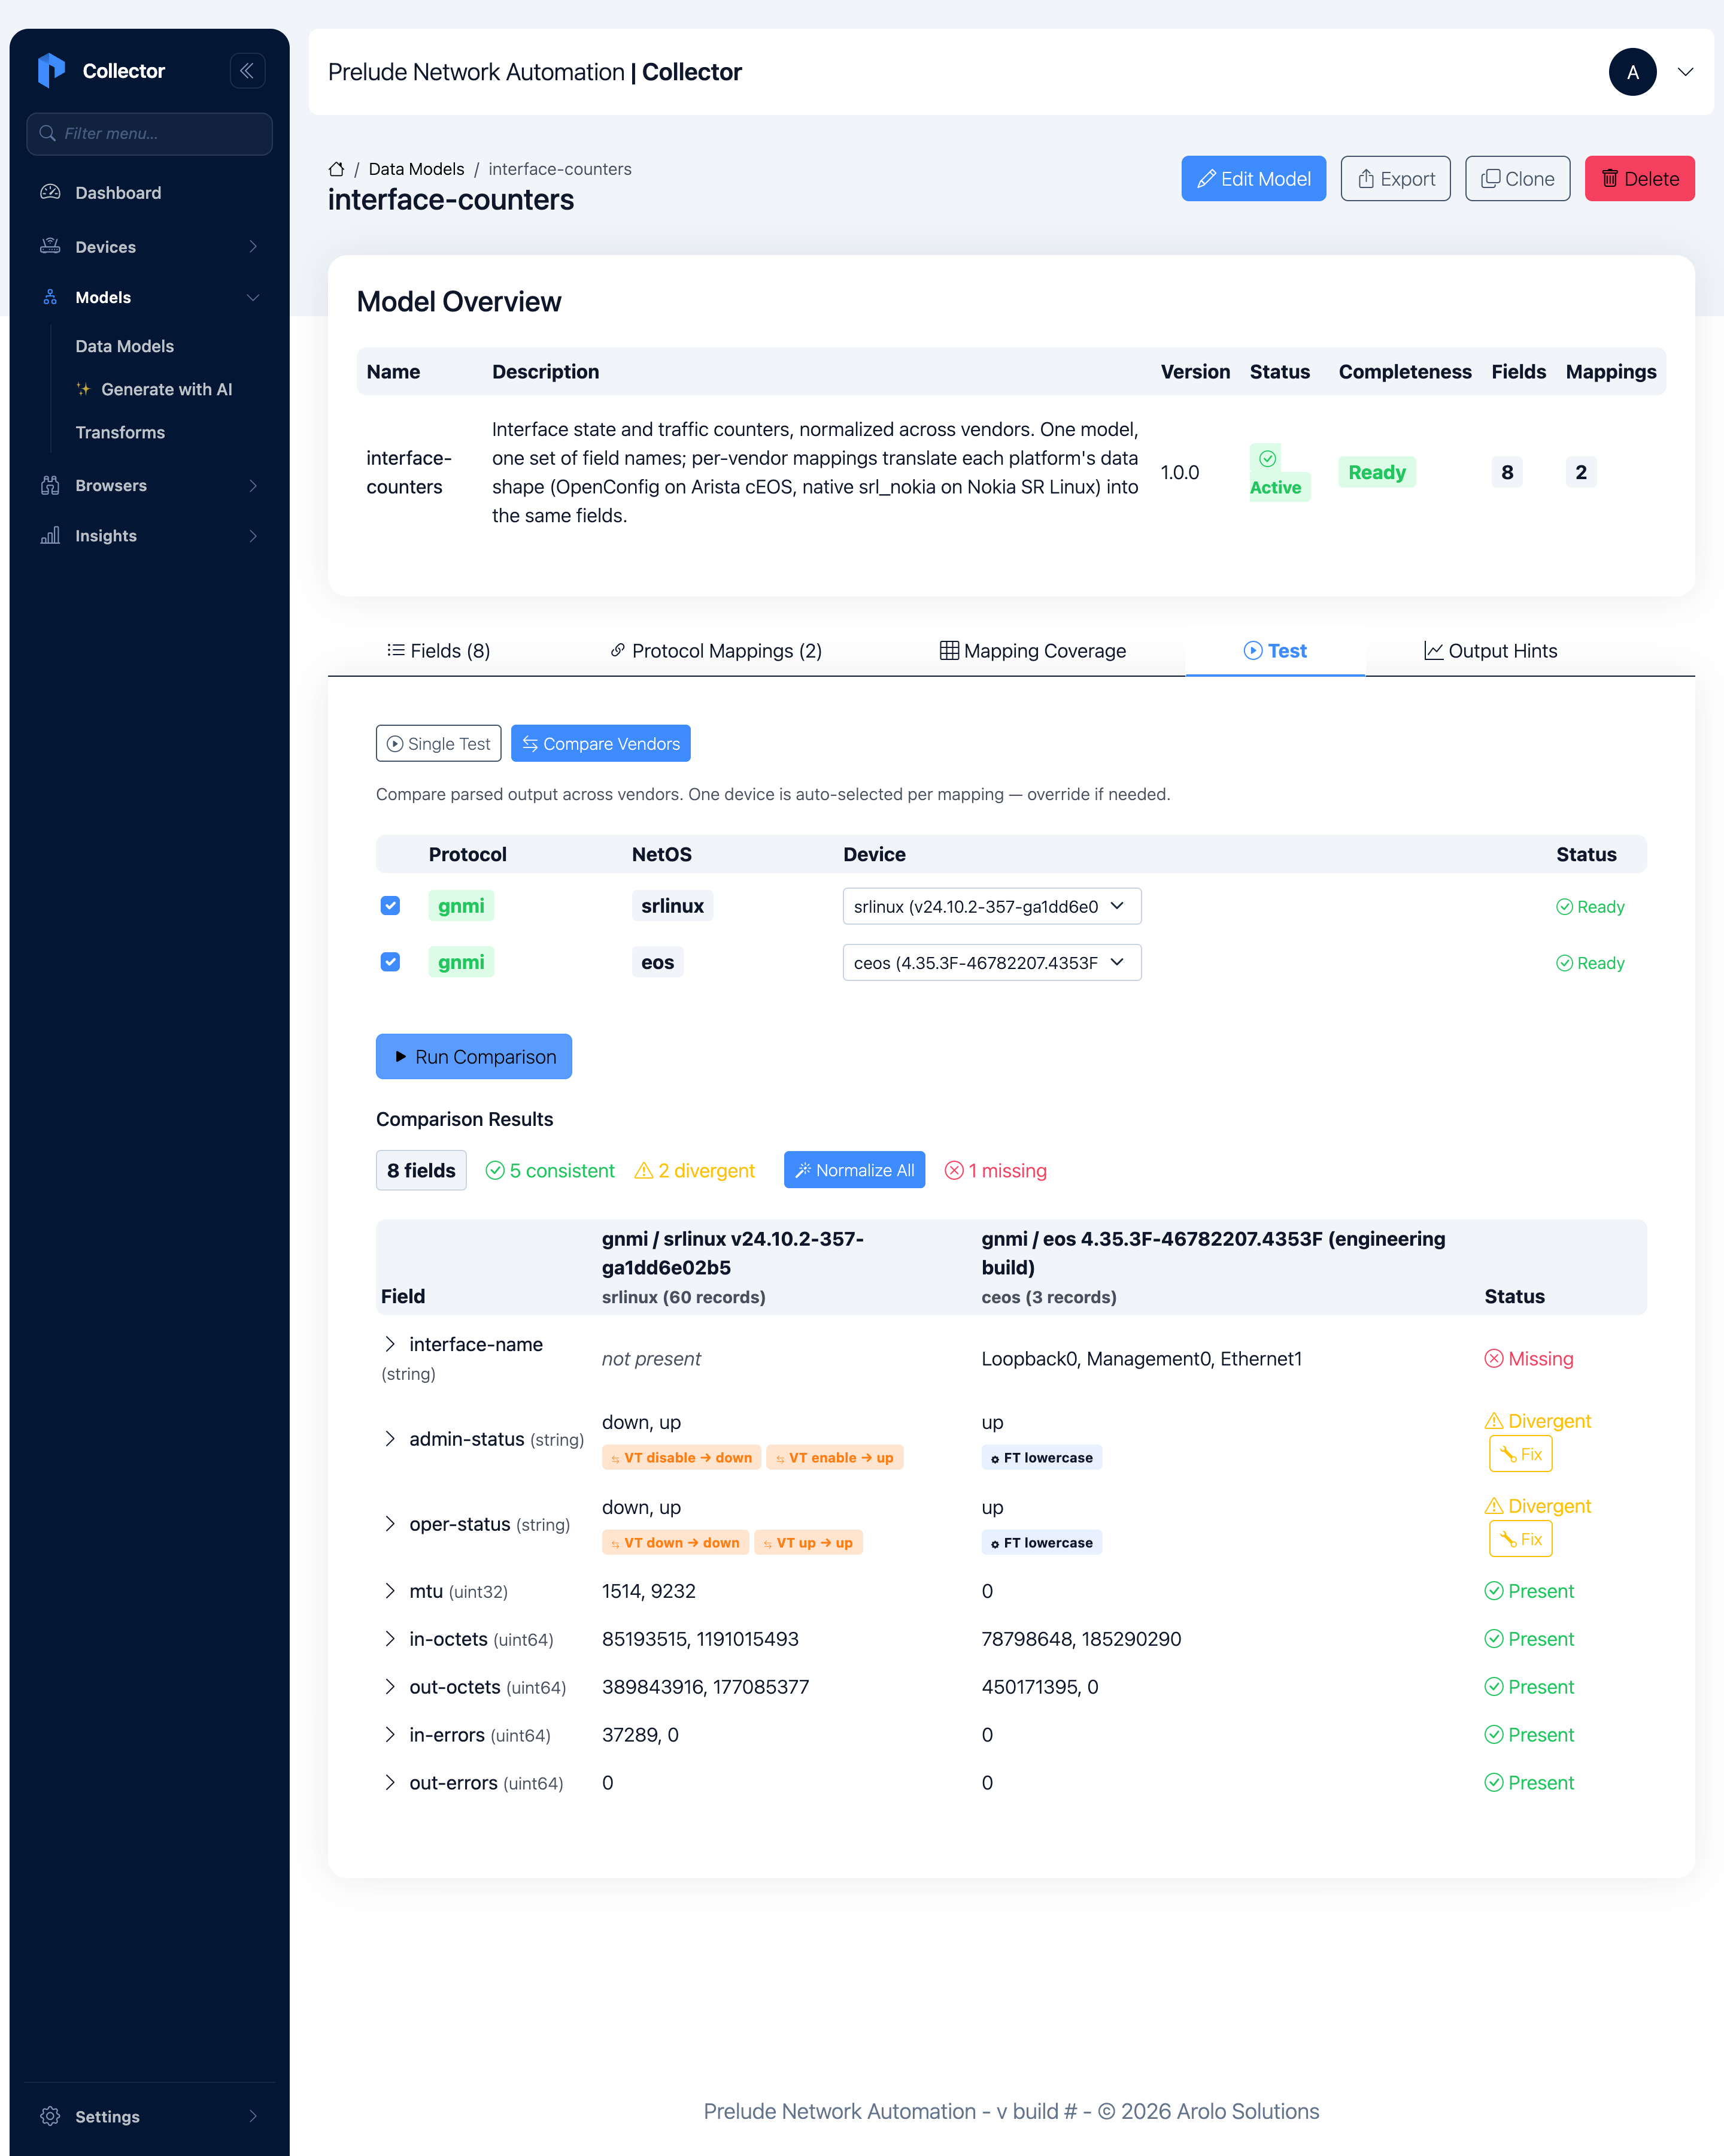The image size is (1724, 2156).
Task: Clone the interface-counters model
Action: point(1517,179)
